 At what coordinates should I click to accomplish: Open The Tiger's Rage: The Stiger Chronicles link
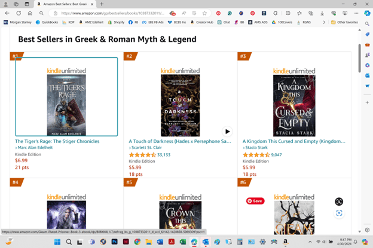tap(57, 141)
